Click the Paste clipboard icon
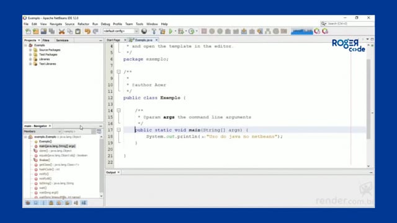 78,32
